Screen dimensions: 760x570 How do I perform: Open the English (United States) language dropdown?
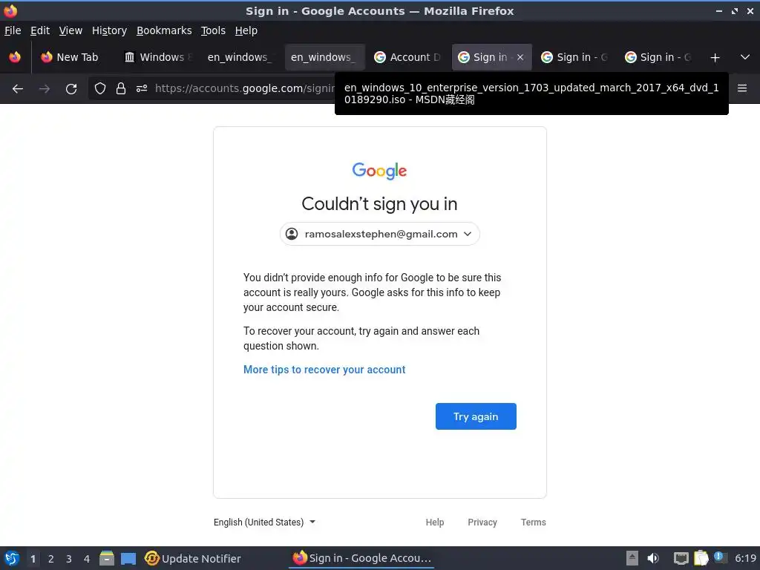[x=264, y=522]
